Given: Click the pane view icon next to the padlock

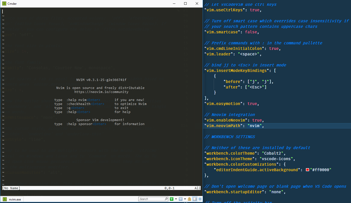Looking at the screenshot, I should [194, 199].
